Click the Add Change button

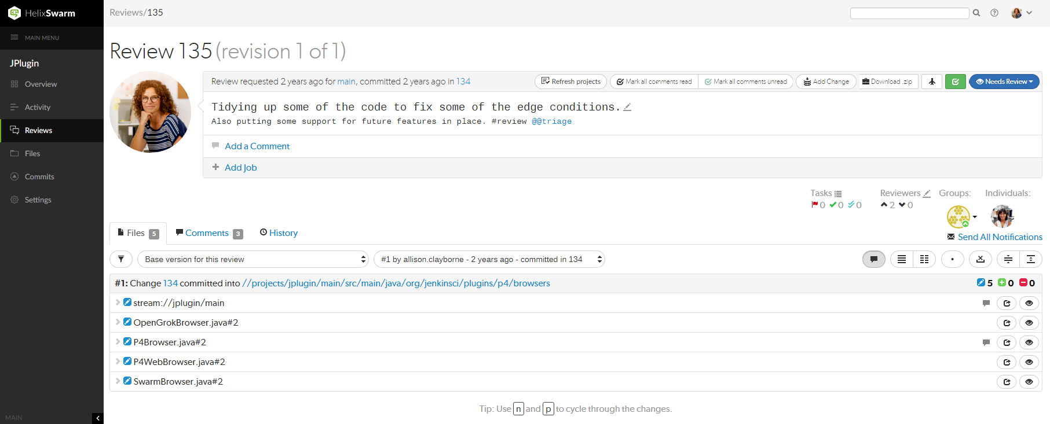(x=826, y=82)
